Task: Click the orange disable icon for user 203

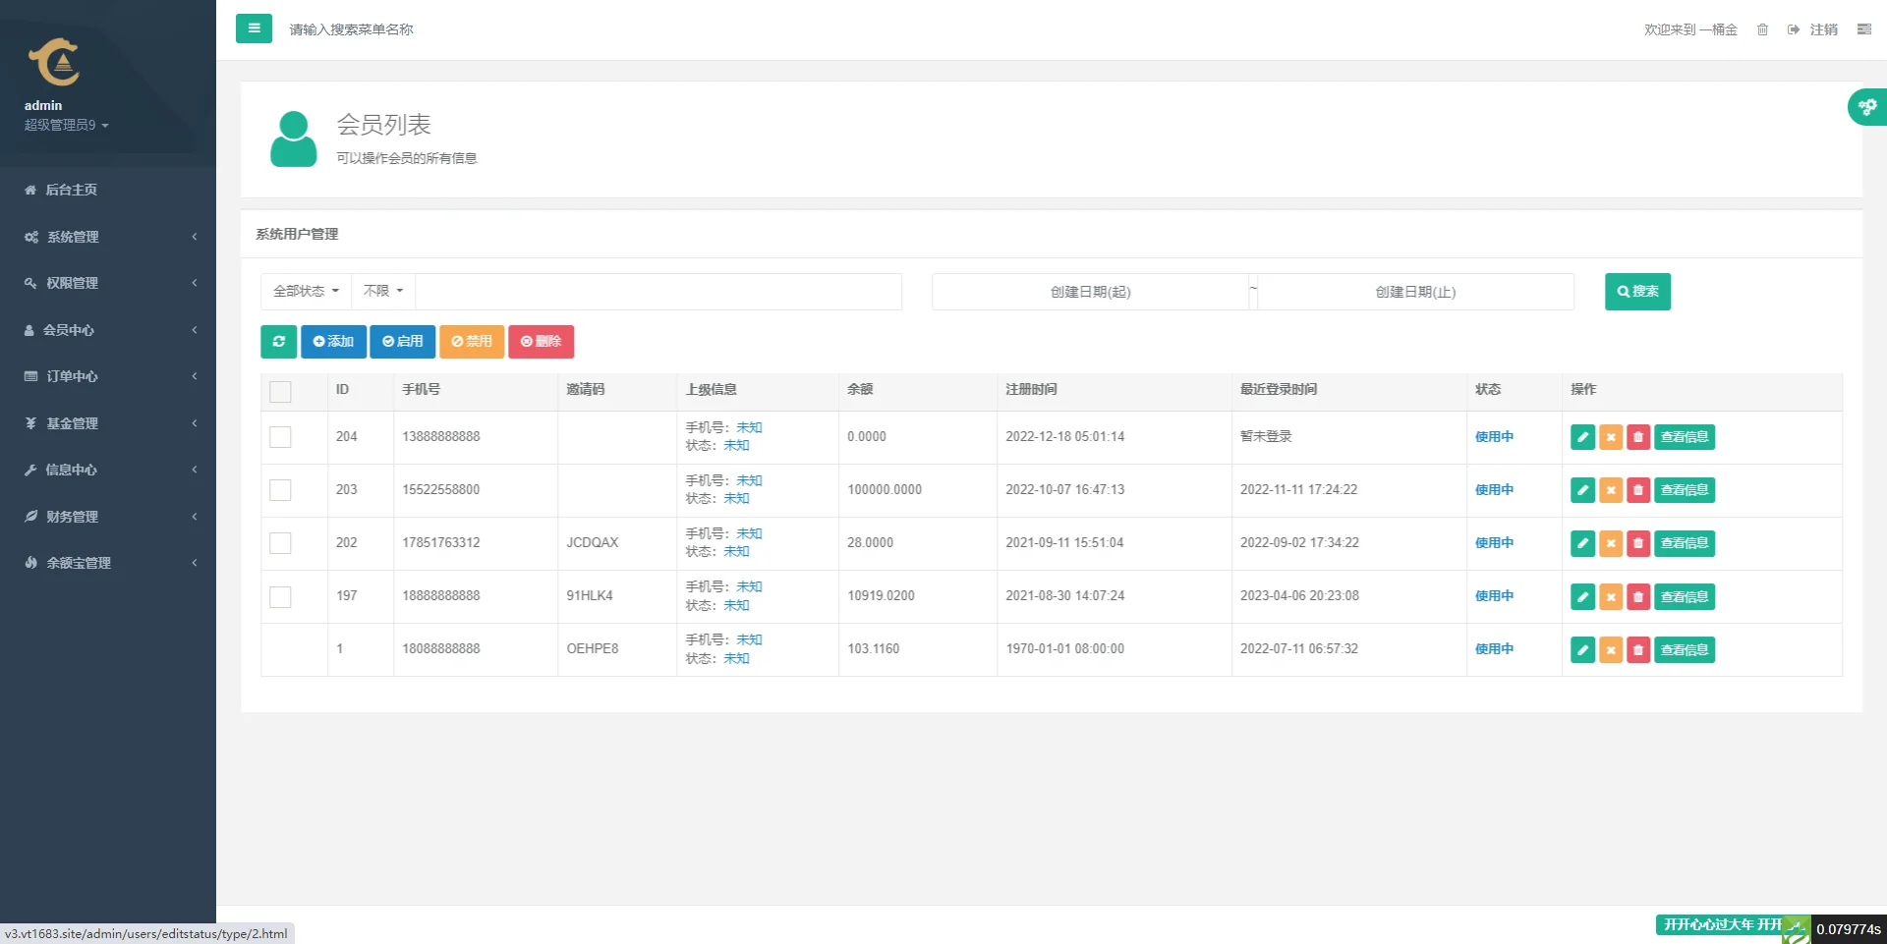Action: click(1610, 490)
